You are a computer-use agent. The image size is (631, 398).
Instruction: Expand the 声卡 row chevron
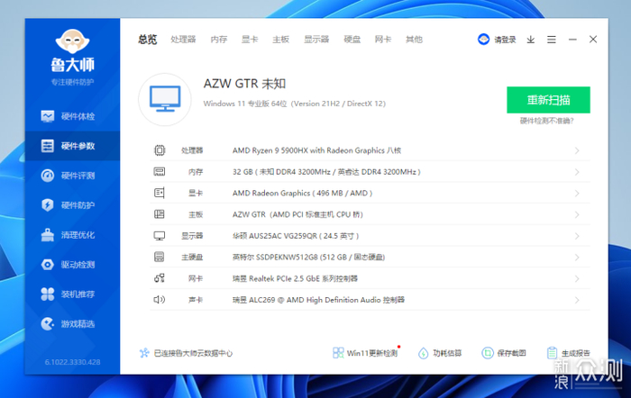click(577, 300)
